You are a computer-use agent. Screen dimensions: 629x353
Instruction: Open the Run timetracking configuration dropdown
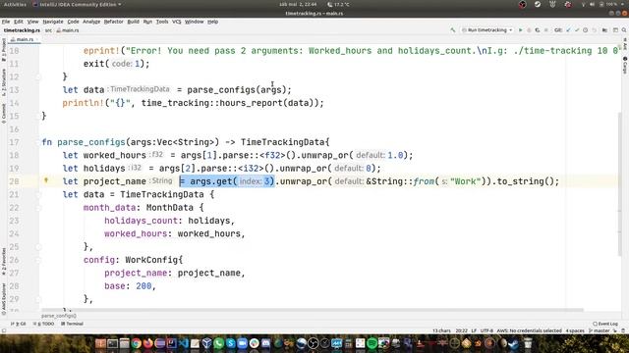[487, 30]
